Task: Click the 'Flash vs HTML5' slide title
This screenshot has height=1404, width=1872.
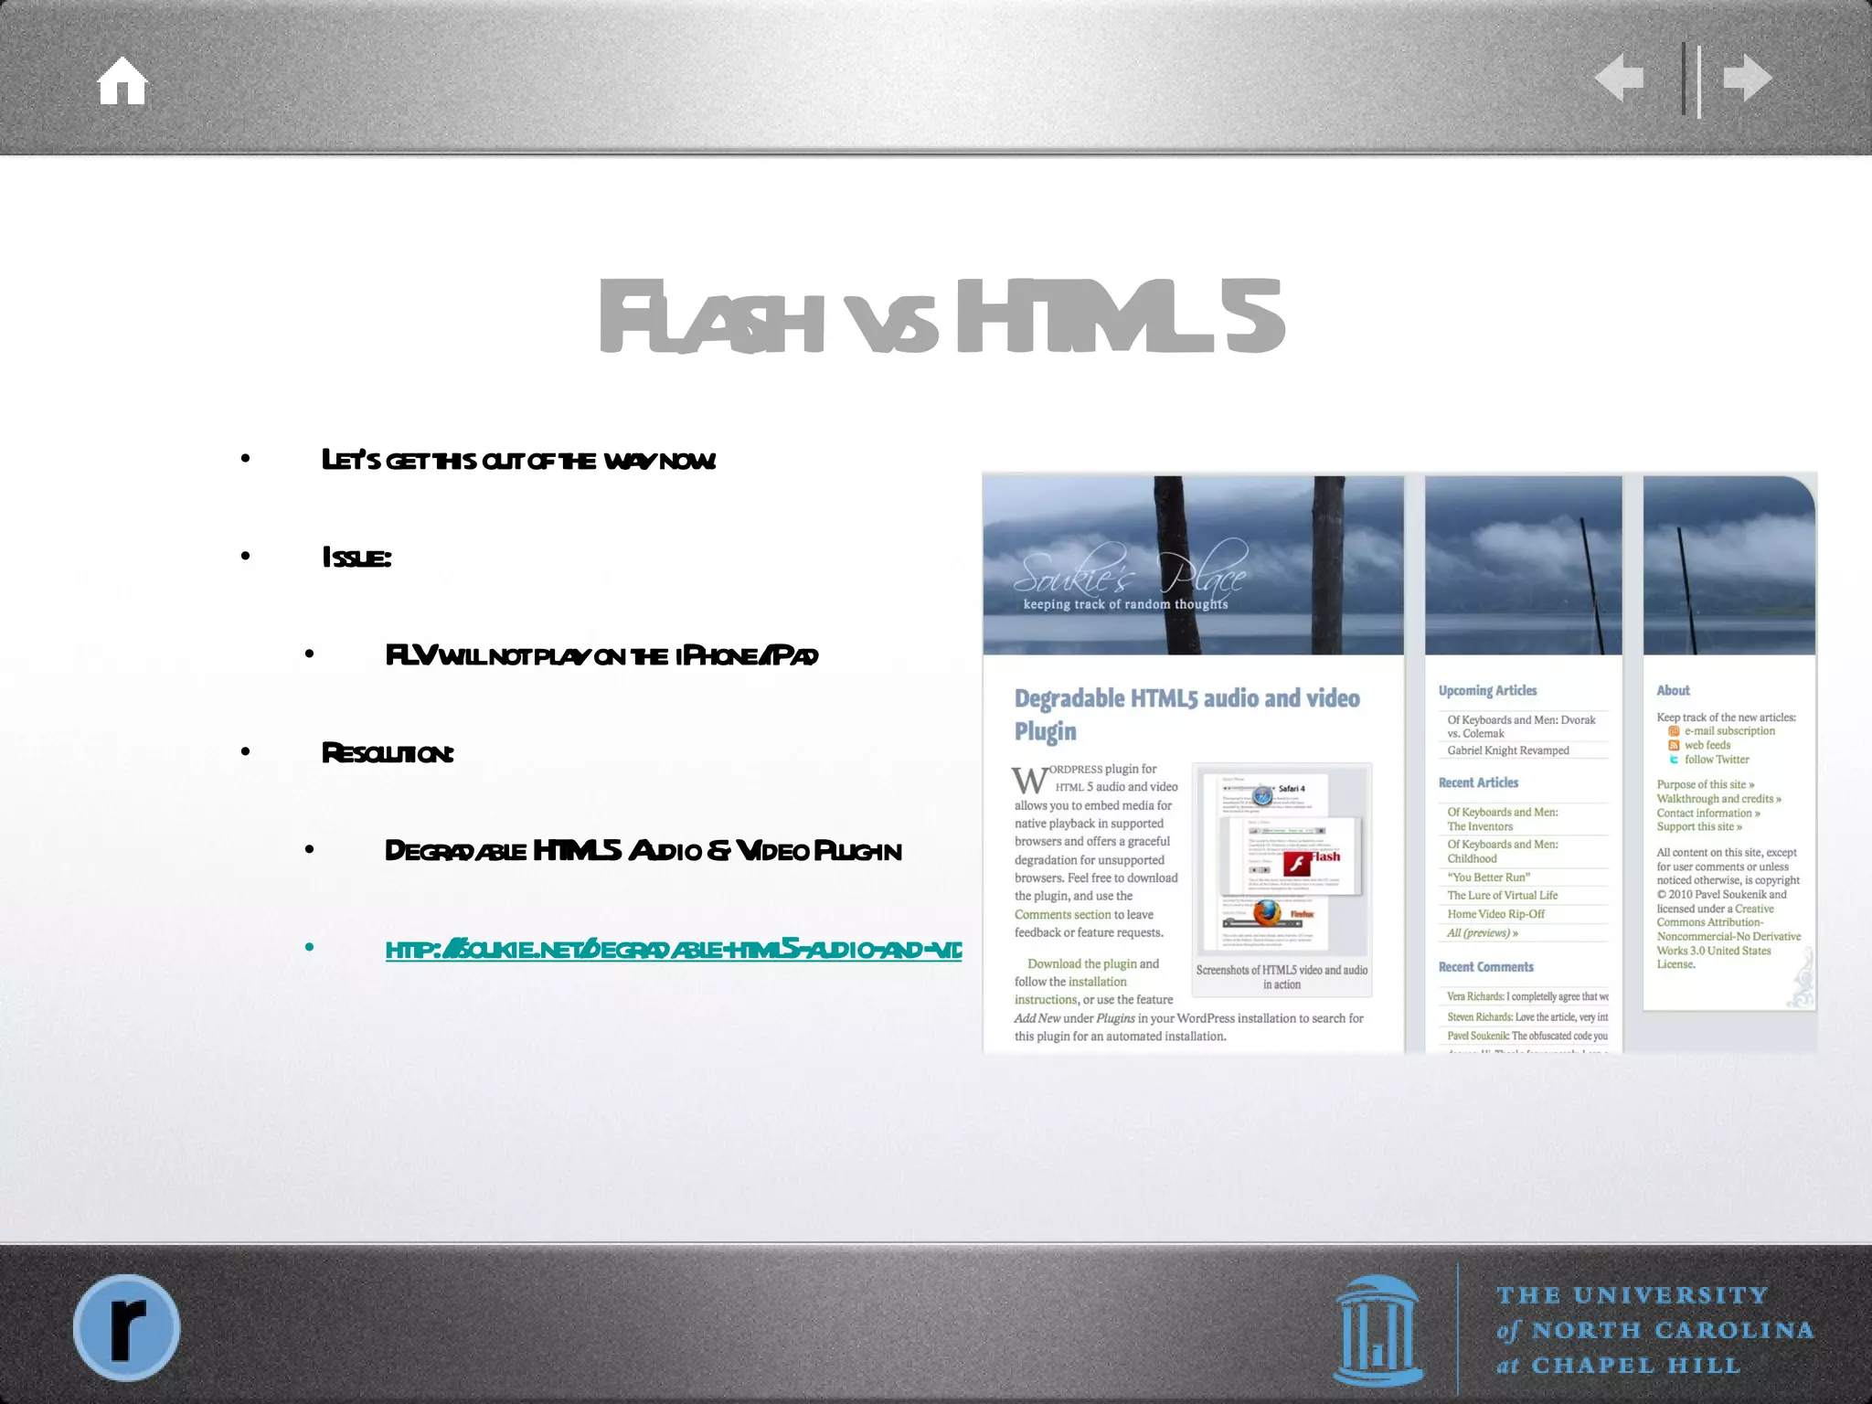Action: 941,316
